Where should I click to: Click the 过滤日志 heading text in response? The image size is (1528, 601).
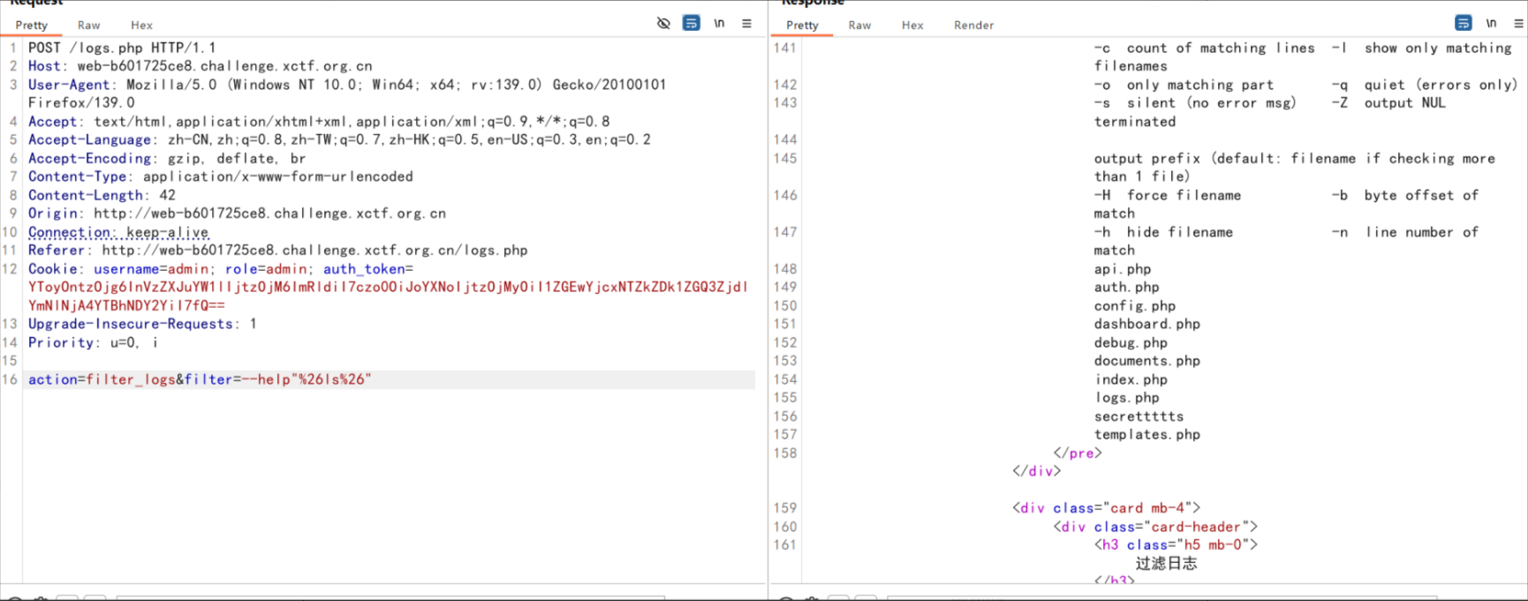coord(1167,563)
